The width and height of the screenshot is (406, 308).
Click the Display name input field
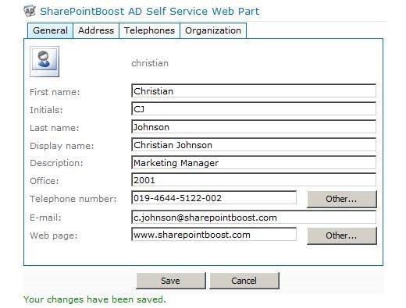[254, 144]
